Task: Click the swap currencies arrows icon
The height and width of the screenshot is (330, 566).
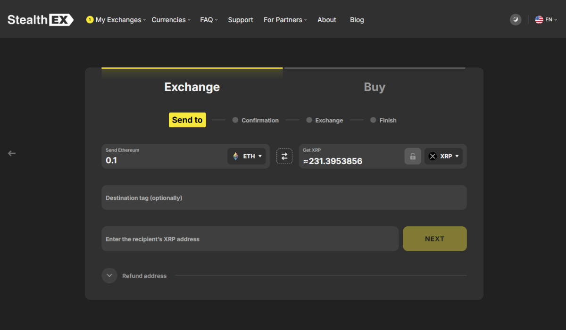Action: click(x=284, y=156)
